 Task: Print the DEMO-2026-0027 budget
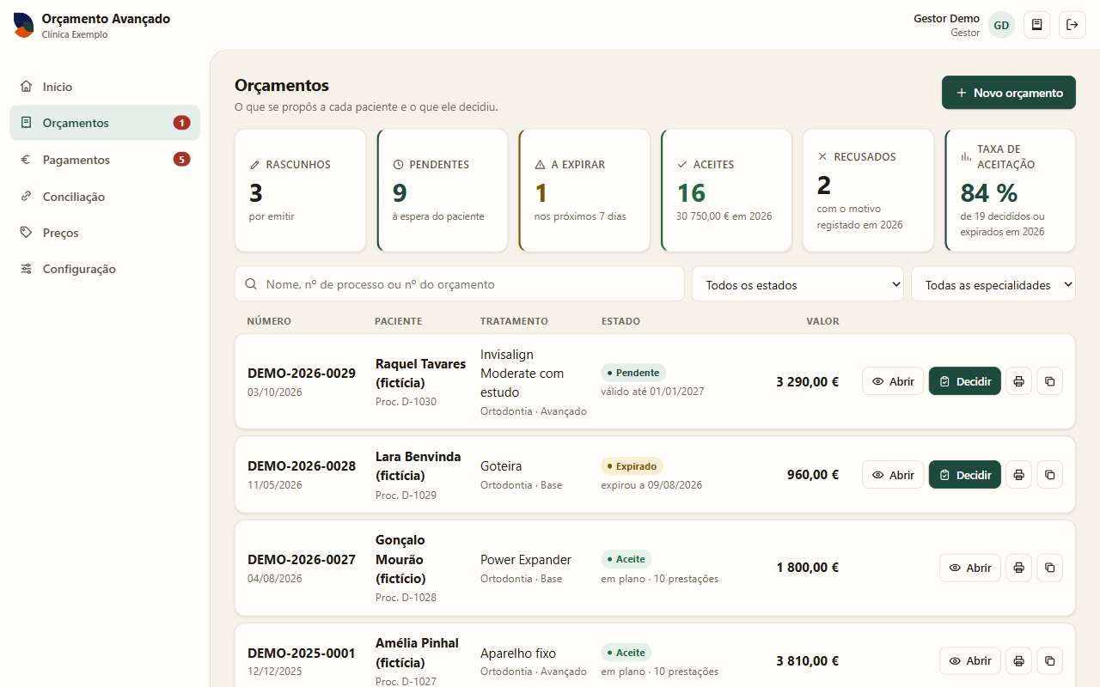pos(1018,568)
